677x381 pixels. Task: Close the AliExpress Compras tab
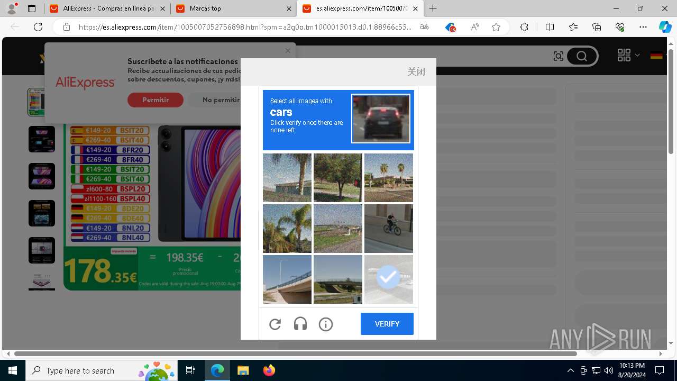pyautogui.click(x=162, y=8)
